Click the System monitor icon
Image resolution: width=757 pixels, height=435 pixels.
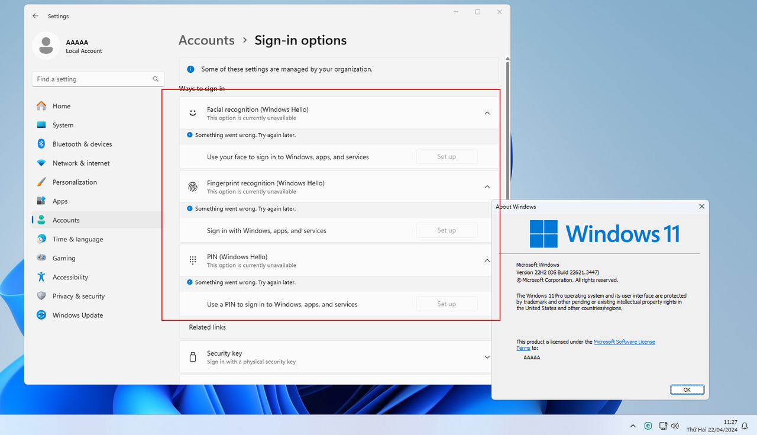pos(41,125)
